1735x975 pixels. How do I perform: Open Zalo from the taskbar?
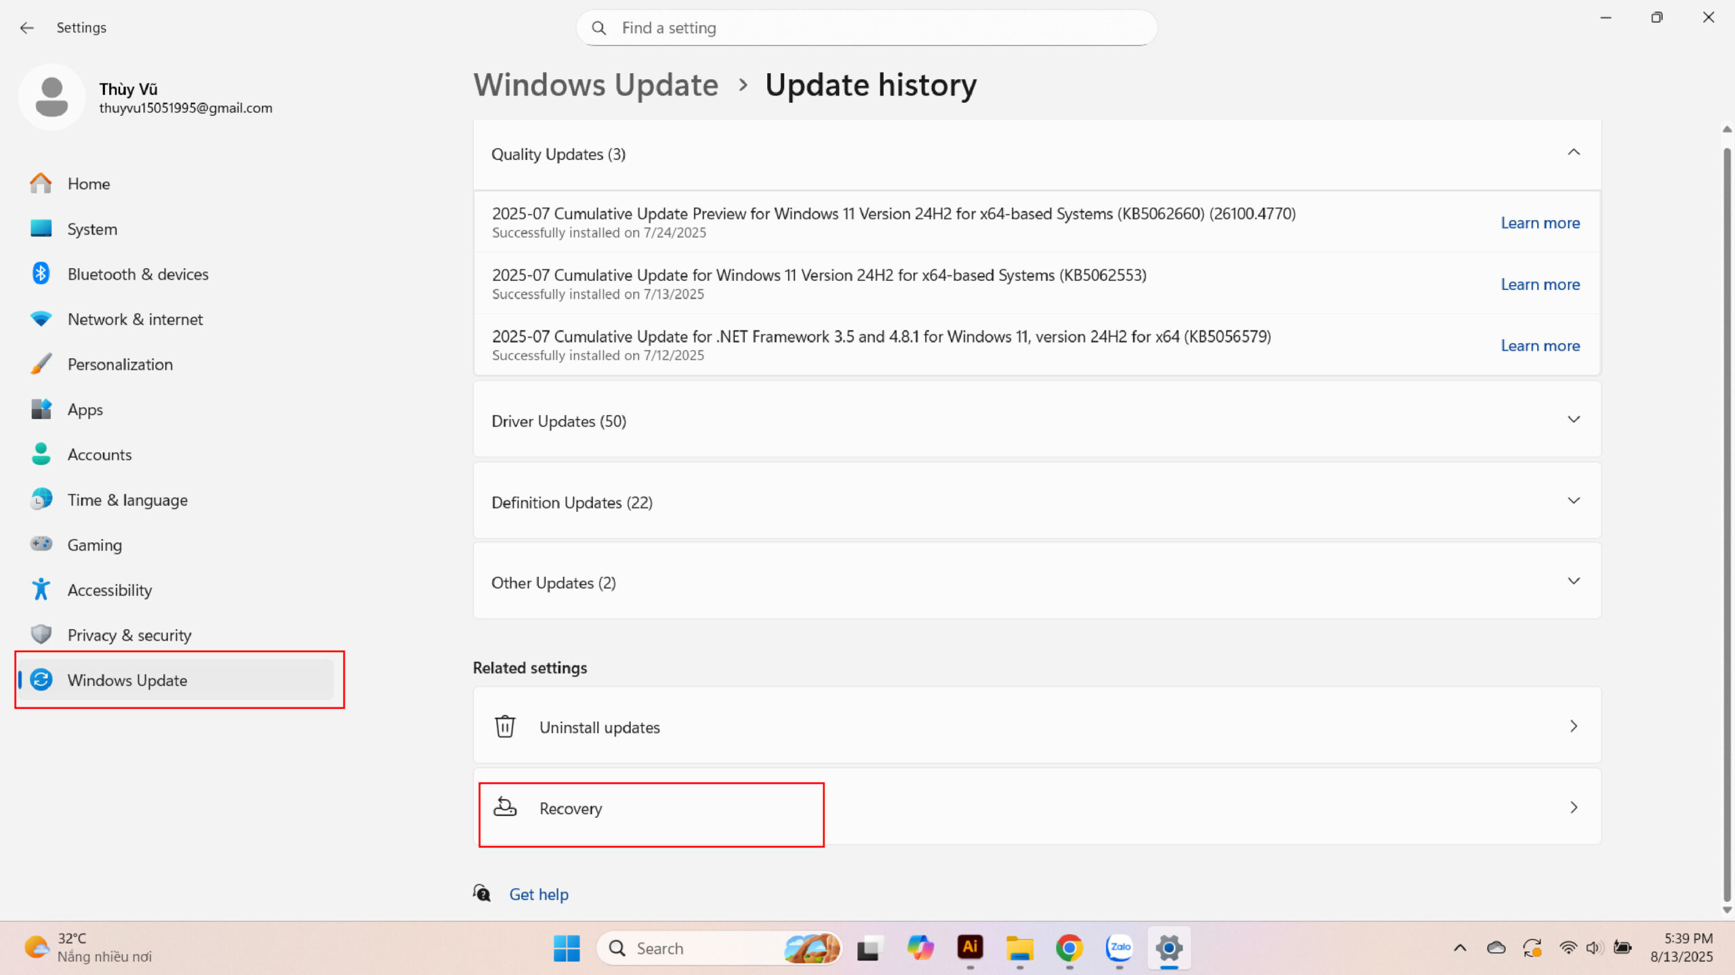coord(1119,948)
